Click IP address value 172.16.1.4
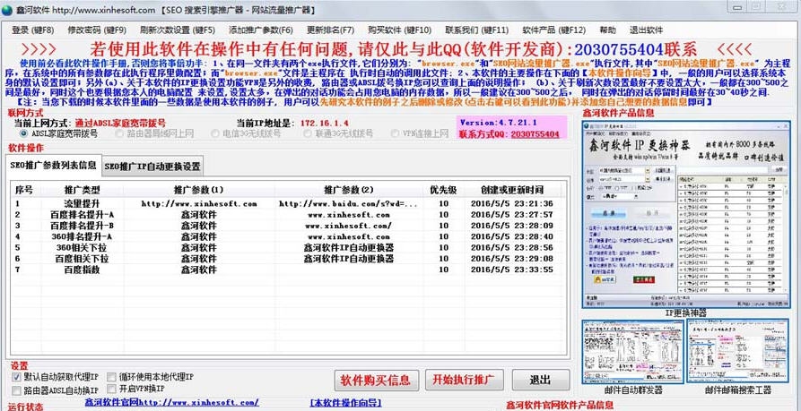Viewport: 801px width, 411px height. click(x=325, y=123)
